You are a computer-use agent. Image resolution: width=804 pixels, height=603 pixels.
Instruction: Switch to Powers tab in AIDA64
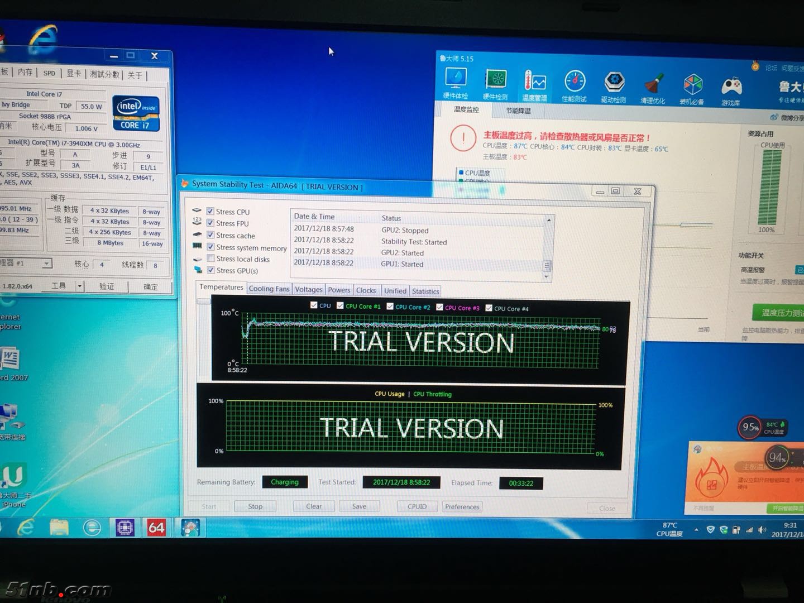[339, 290]
